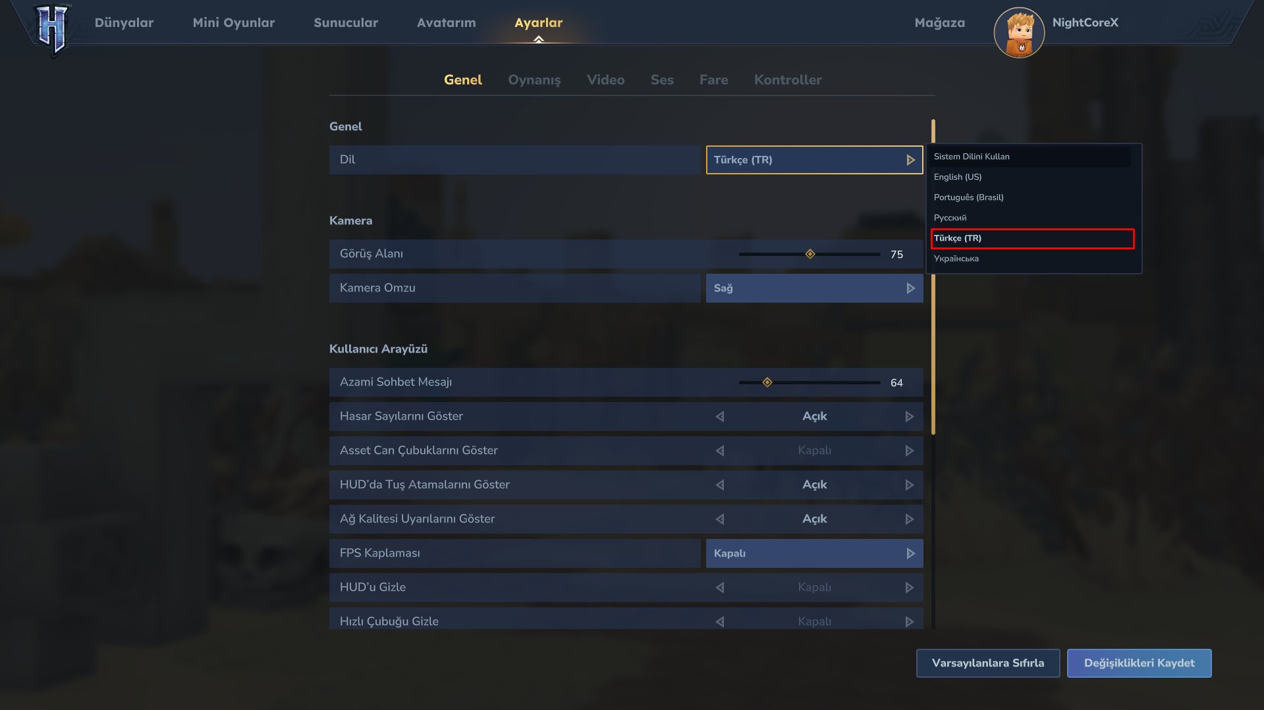
Task: Toggle HUD'u Gizle on
Action: [x=910, y=586]
